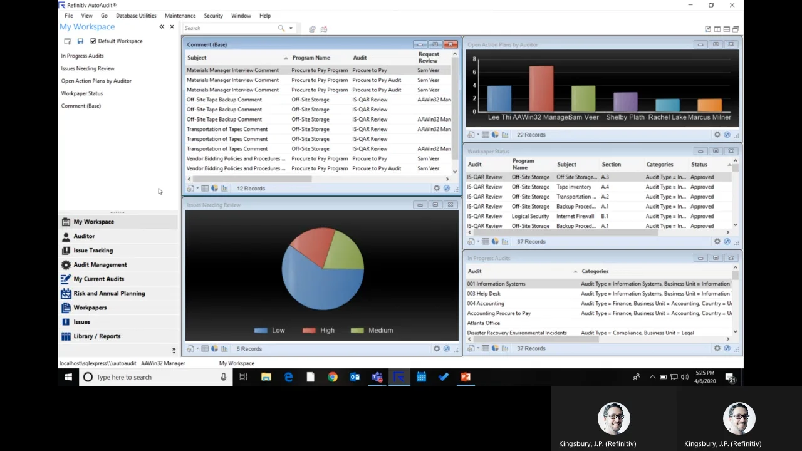Image resolution: width=802 pixels, height=451 pixels.
Task: Close the My Workspace side pane
Action: click(172, 27)
